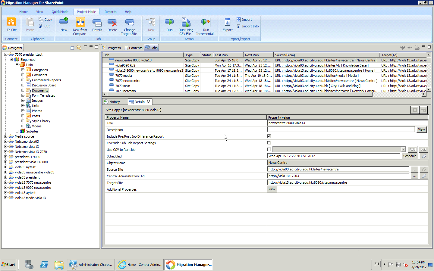This screenshot has width=434, height=271.
Task: Delete the selected job
Action: click(x=112, y=24)
